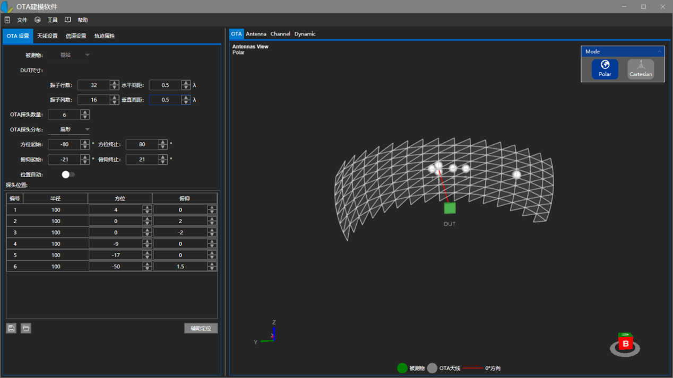Screen dimensions: 673x378
Task: Click the gray OTA天线 legend circle
Action: pos(432,368)
